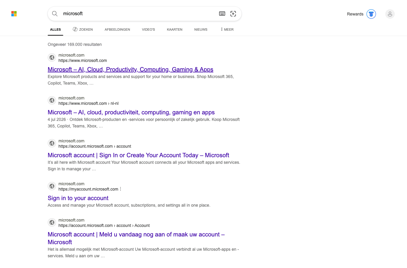Image resolution: width=407 pixels, height=268 pixels.
Task: Switch to the Afbeeldingen tab
Action: point(117,29)
